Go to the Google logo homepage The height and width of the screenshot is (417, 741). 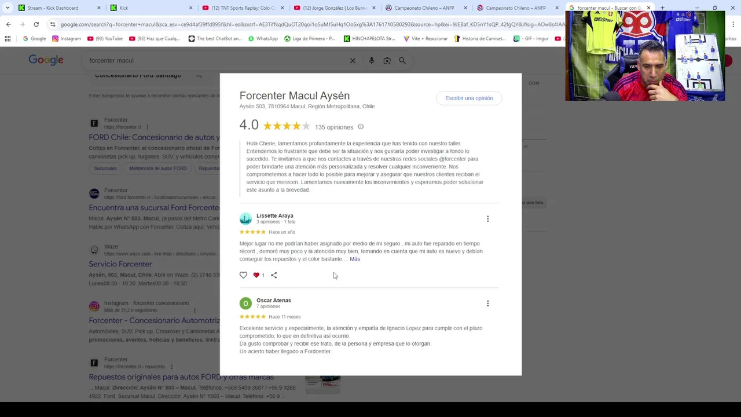(46, 60)
